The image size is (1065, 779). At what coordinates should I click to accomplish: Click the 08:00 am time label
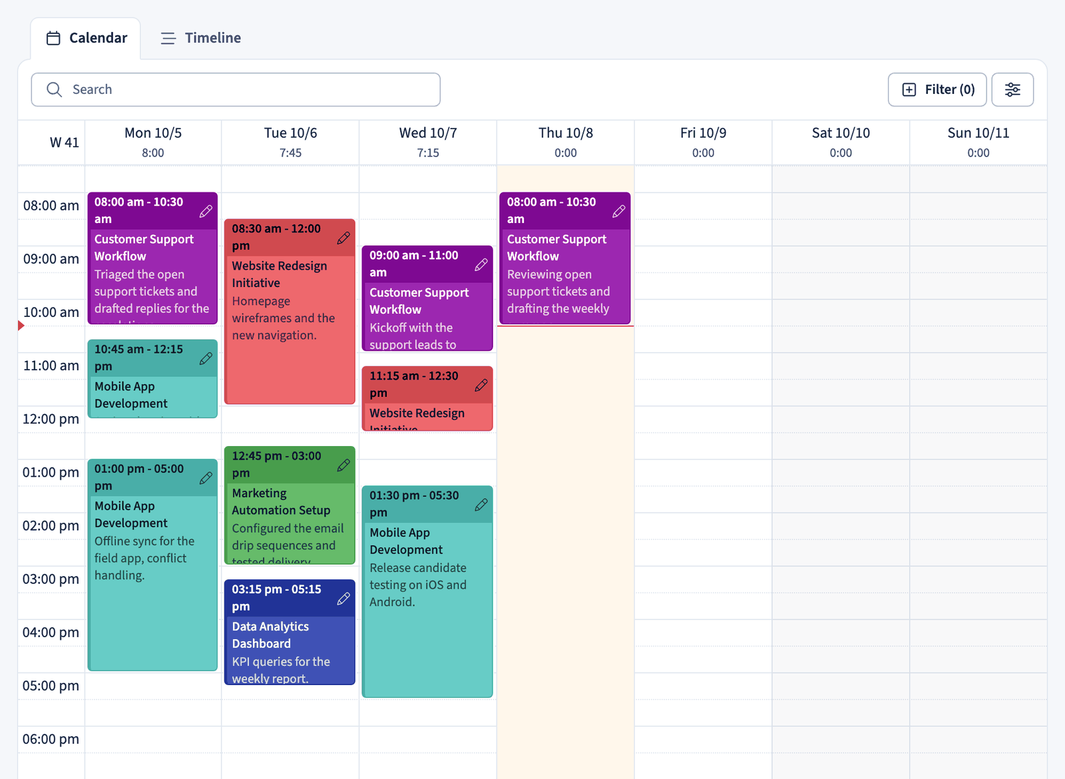tap(51, 206)
